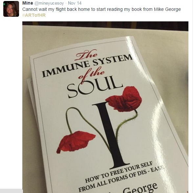Click the display name Mine
194x193 pixels.
coord(28,3)
